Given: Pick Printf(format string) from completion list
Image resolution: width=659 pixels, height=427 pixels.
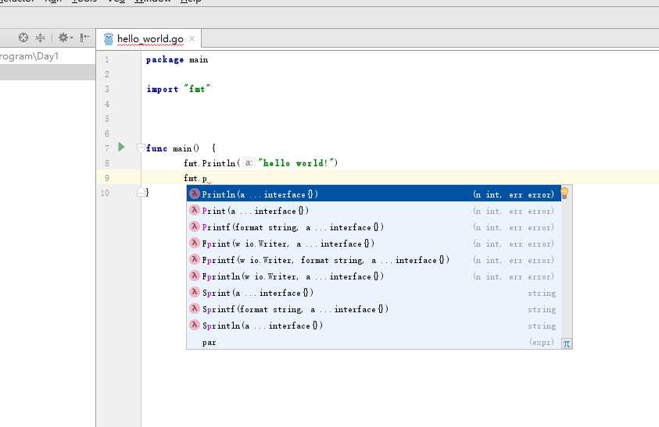Looking at the screenshot, I should coord(374,227).
